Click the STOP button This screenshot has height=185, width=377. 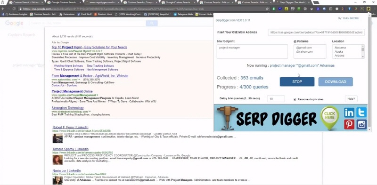[x=297, y=82]
